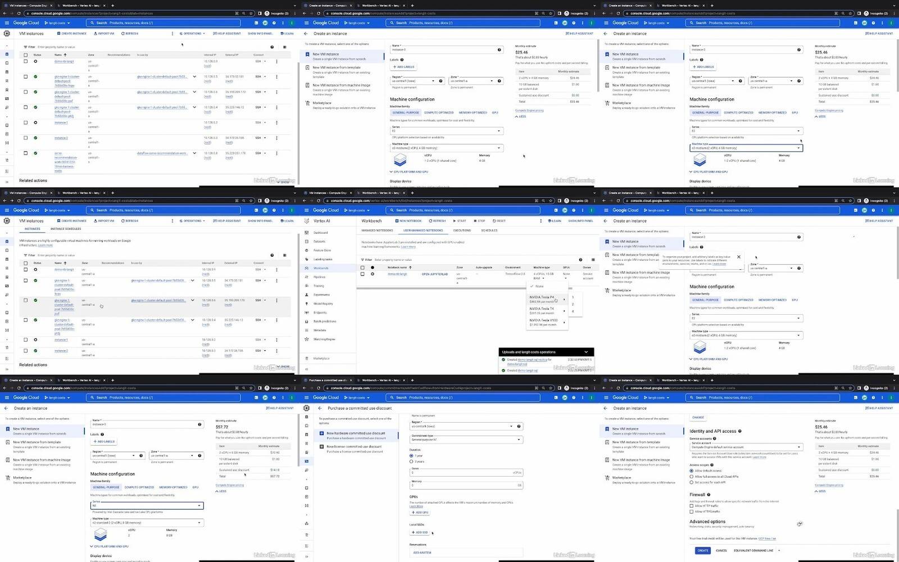899x562 pixels.
Task: Open Dashboard icon in Vertex AI sidebar
Action: coord(306,233)
